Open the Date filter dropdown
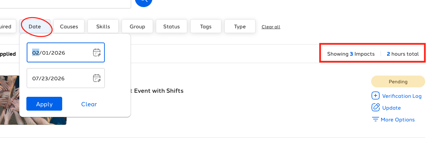Viewport: 434px width, 142px height. [35, 26]
